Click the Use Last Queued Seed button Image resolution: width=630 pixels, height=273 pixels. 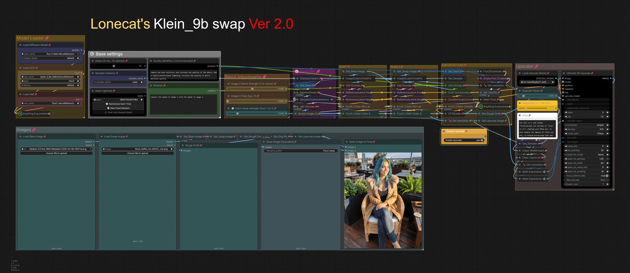(118, 113)
